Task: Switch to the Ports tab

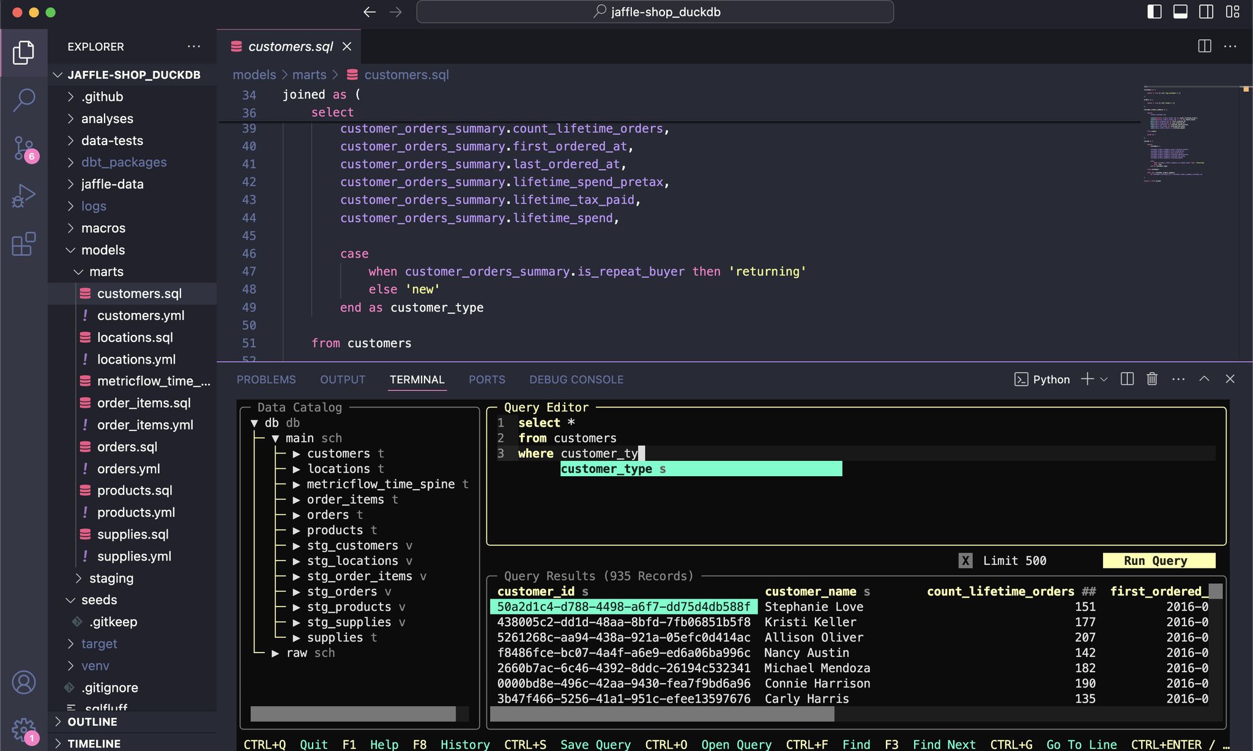Action: click(487, 379)
